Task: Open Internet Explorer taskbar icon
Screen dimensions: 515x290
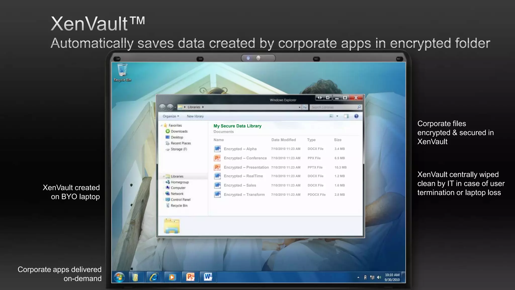Action: point(154,277)
